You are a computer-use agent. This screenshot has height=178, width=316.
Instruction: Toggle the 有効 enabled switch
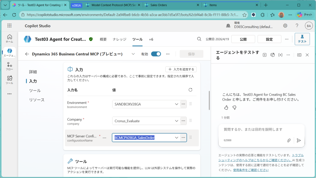[x=156, y=54]
